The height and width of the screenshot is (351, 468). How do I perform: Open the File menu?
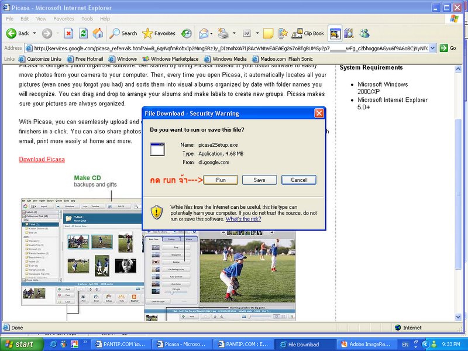pos(9,19)
